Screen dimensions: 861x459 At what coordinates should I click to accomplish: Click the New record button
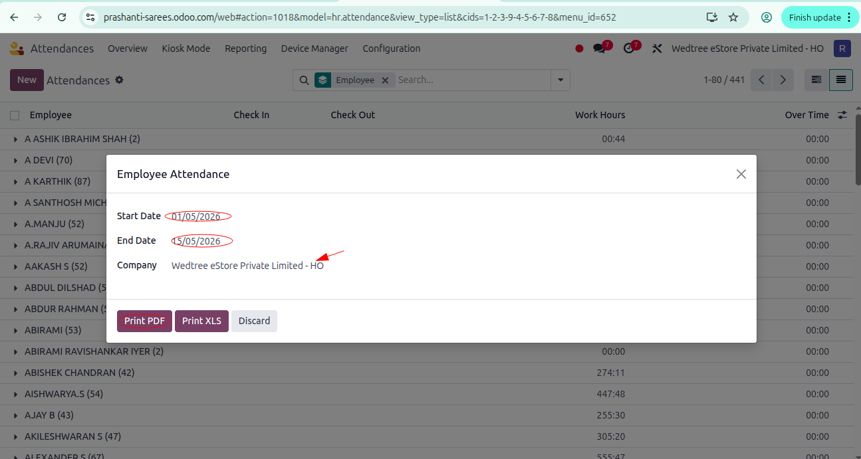point(27,80)
